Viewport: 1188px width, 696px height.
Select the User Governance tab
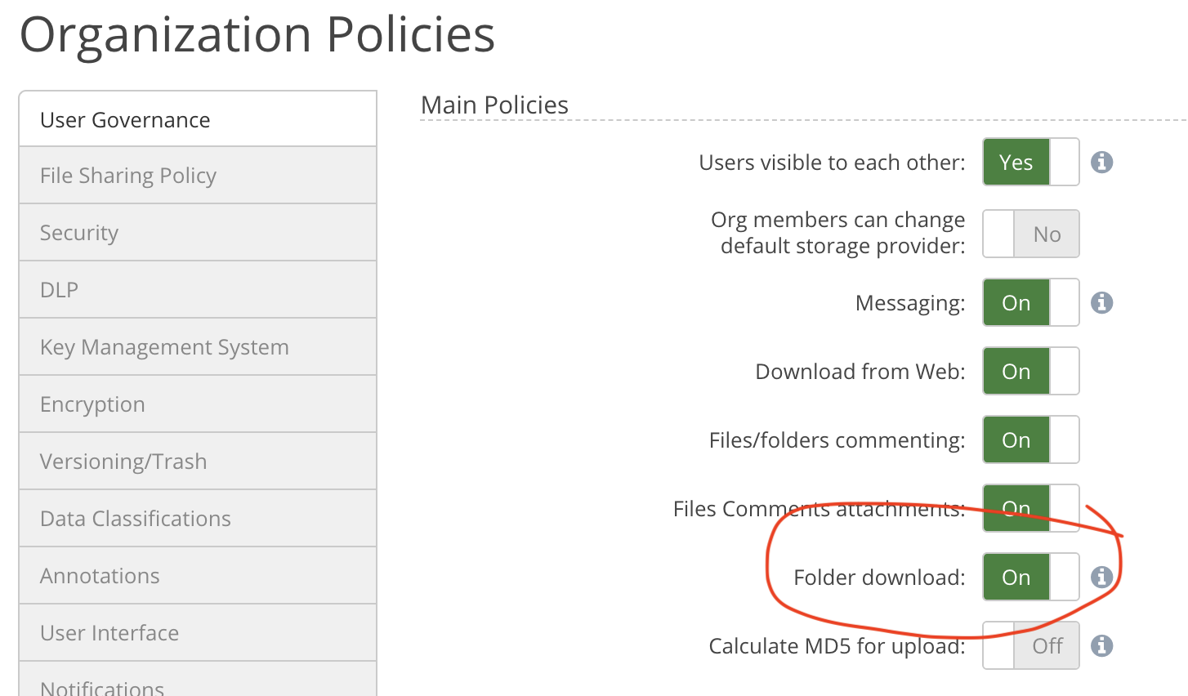(198, 120)
